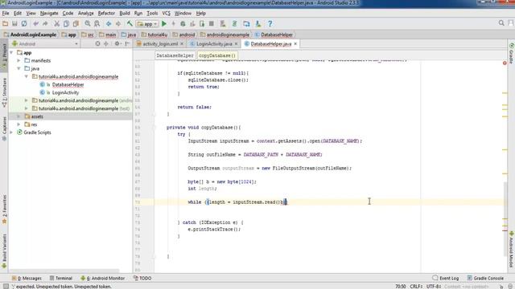Click the Stop square icon

tap(212, 23)
